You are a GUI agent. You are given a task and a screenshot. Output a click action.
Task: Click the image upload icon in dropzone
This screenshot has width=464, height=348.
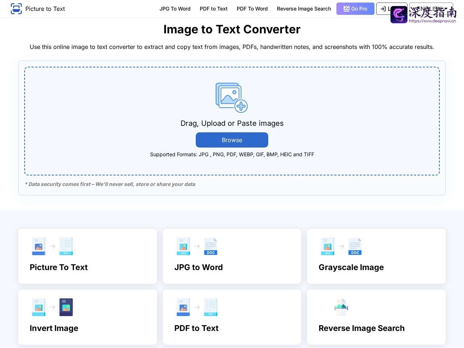(x=232, y=98)
